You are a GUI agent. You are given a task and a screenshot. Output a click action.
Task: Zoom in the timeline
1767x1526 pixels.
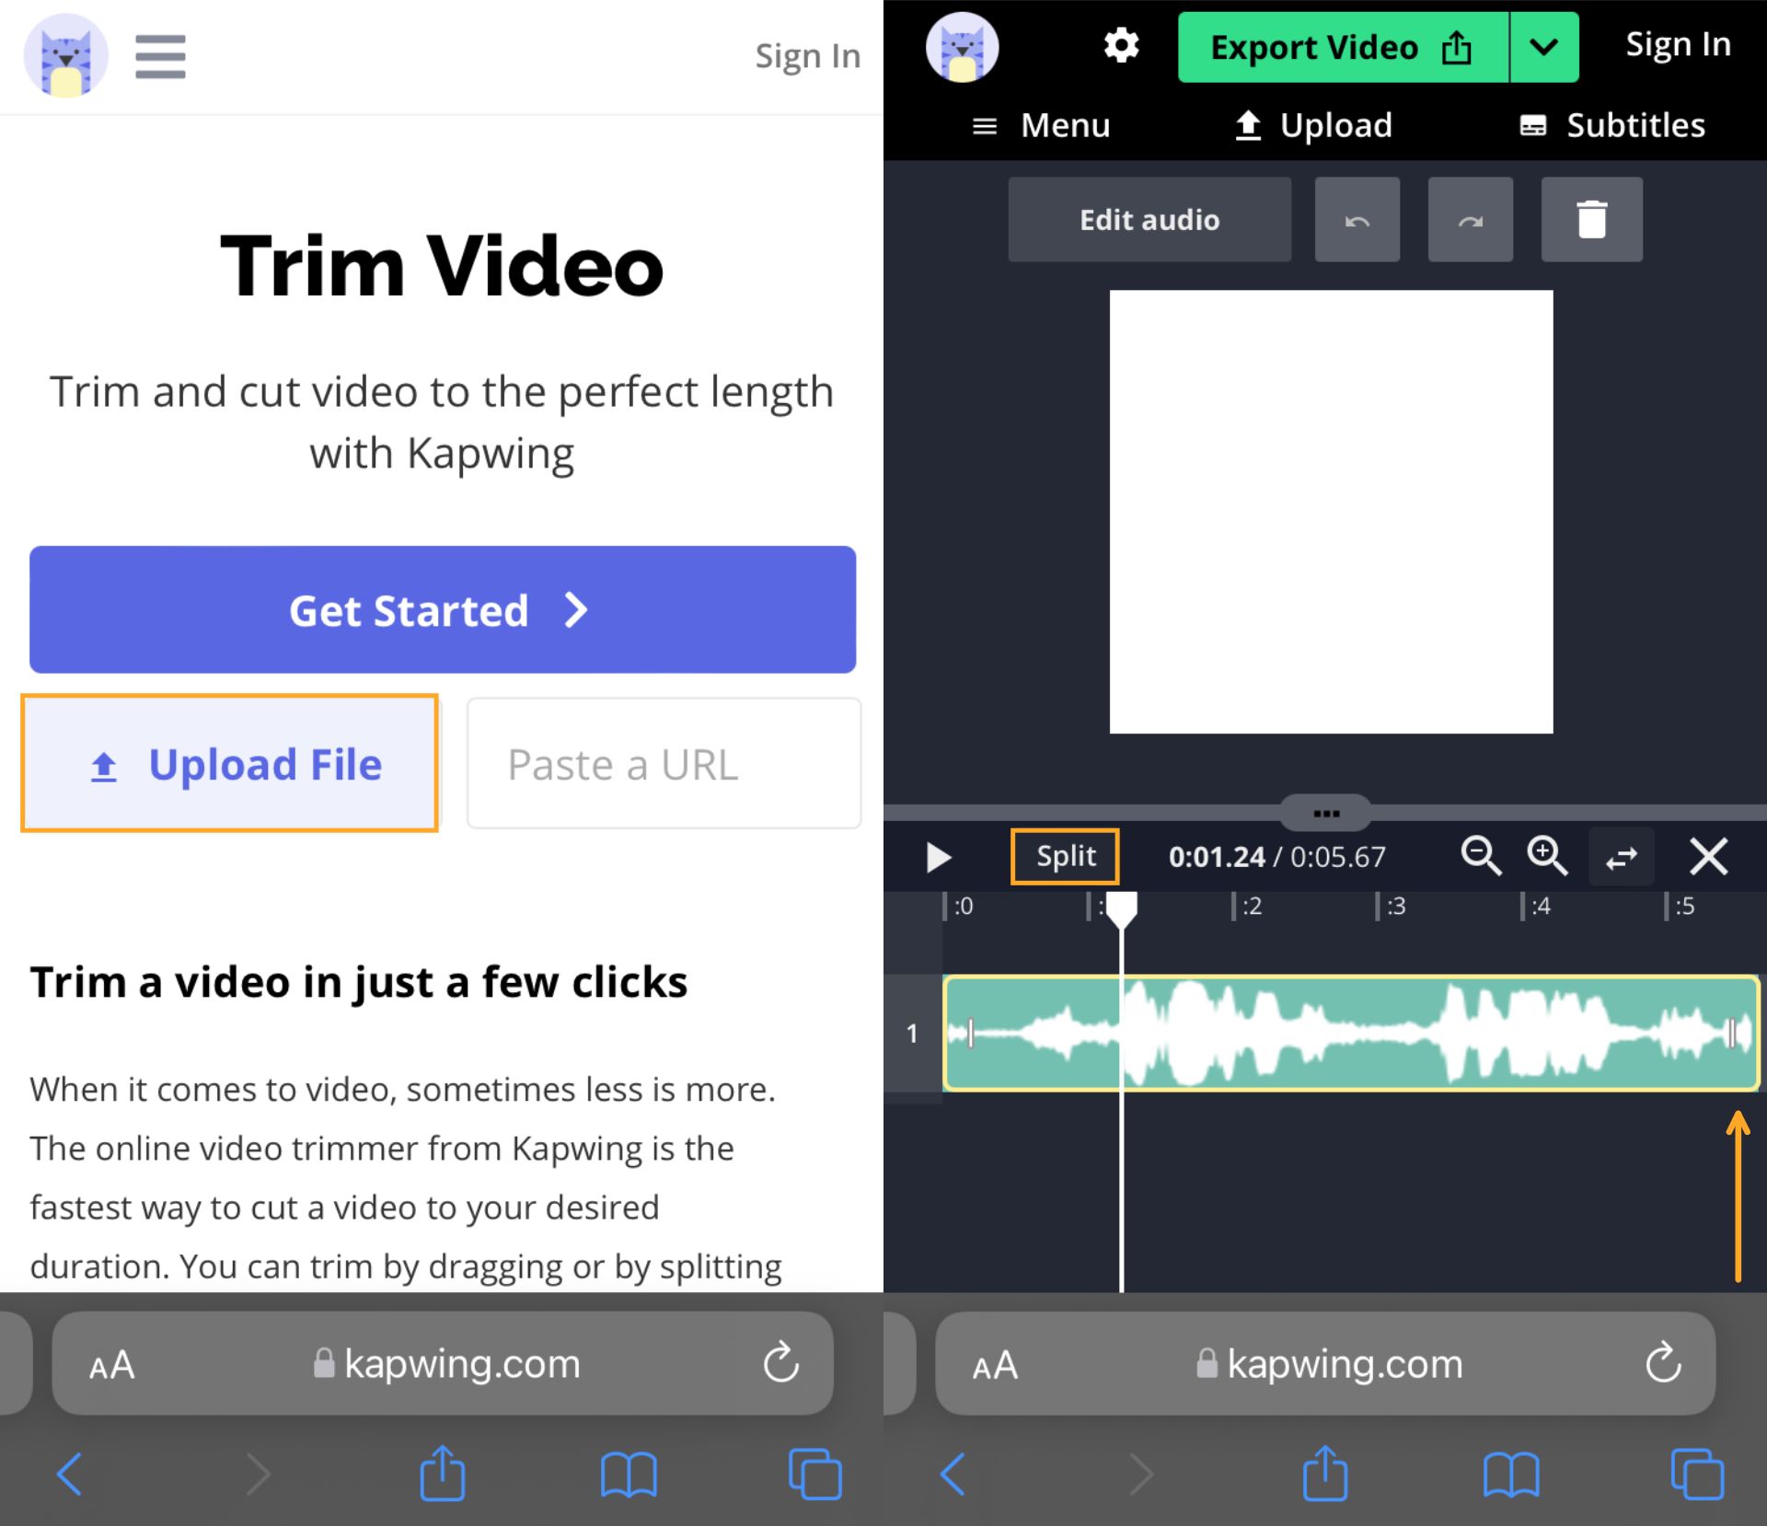1546,856
